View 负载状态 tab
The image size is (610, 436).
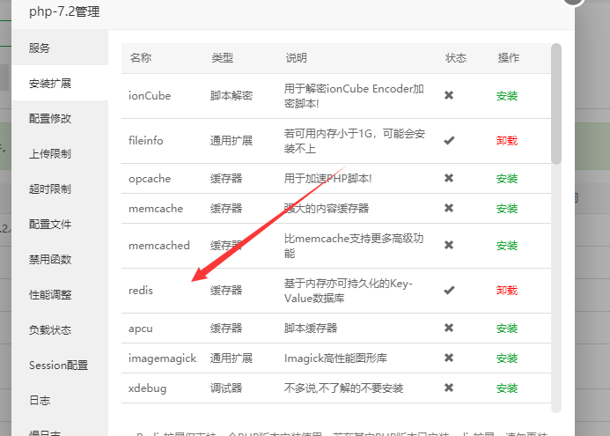(x=60, y=329)
